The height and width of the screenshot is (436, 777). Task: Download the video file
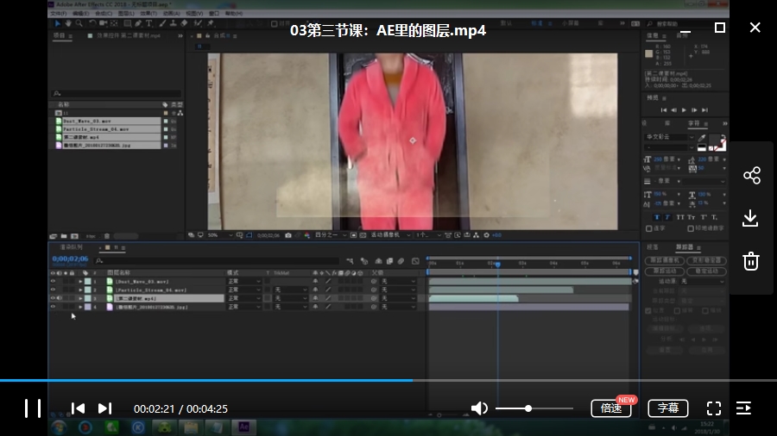[751, 218]
